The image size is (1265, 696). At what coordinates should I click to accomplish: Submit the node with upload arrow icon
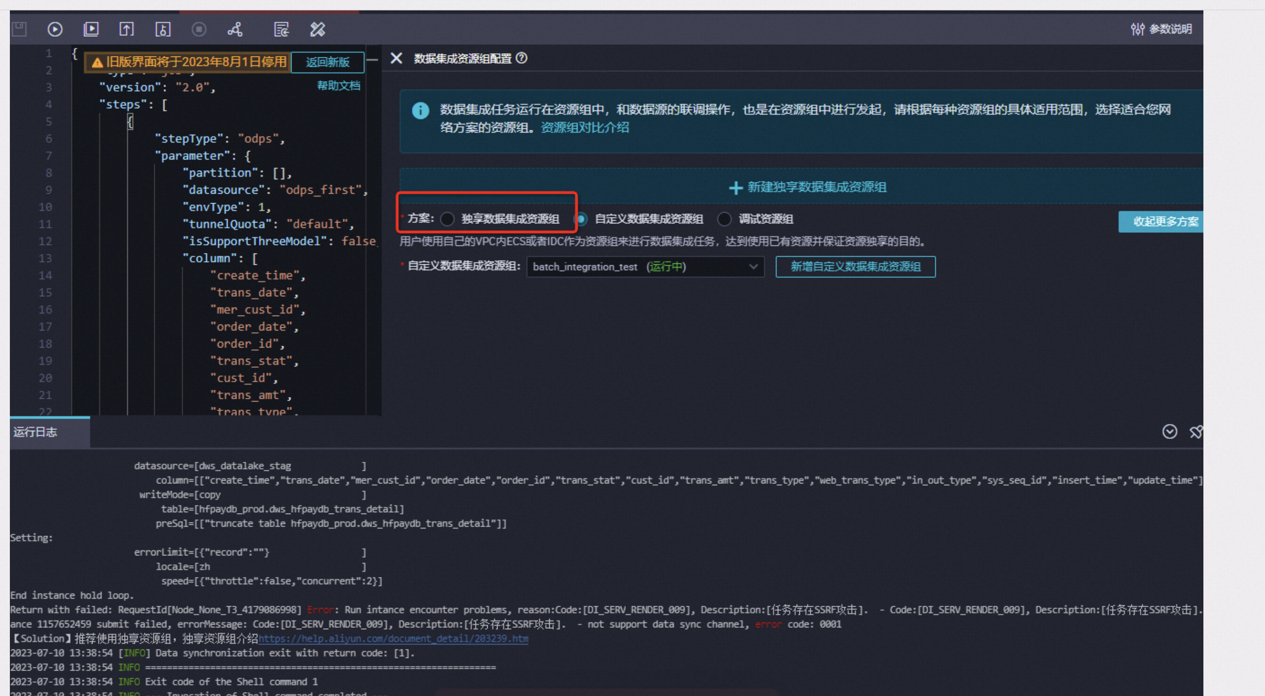[x=126, y=29]
